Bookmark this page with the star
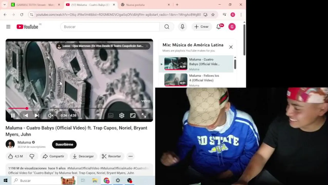 [213, 15]
